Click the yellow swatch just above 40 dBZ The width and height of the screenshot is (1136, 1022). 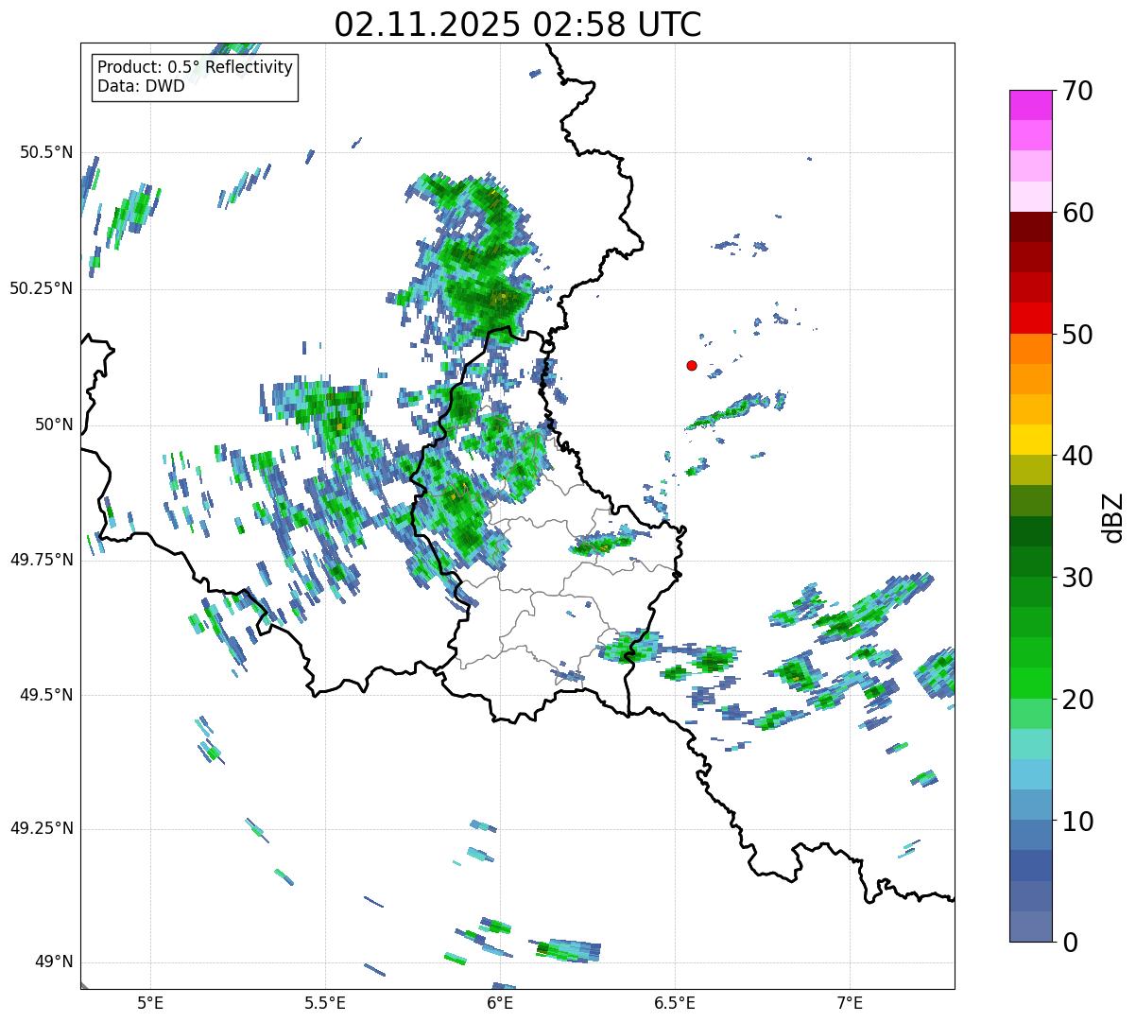click(x=1030, y=440)
